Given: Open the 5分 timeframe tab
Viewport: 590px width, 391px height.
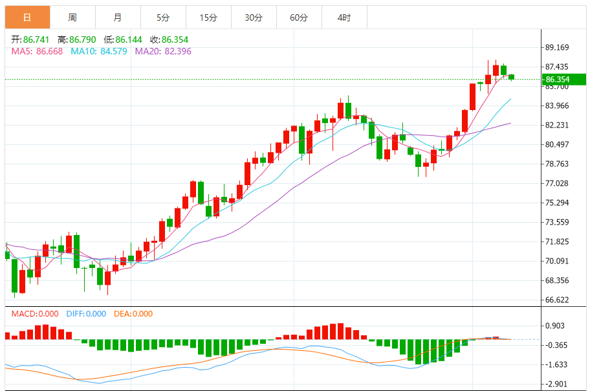Looking at the screenshot, I should [163, 17].
